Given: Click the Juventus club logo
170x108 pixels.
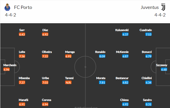Looking at the screenshot, I should pyautogui.click(x=163, y=7).
